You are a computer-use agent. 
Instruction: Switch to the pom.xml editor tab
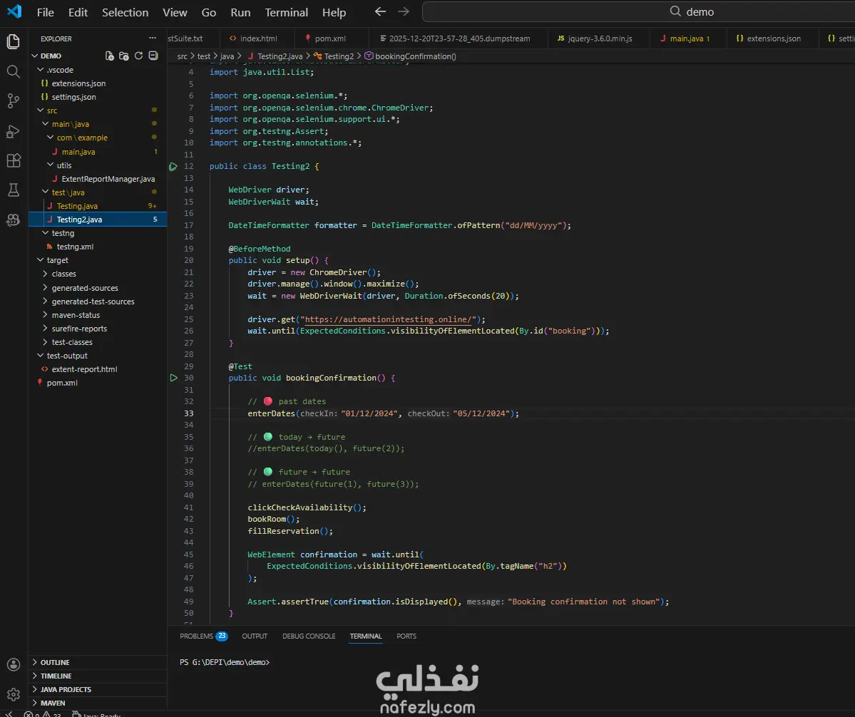329,38
